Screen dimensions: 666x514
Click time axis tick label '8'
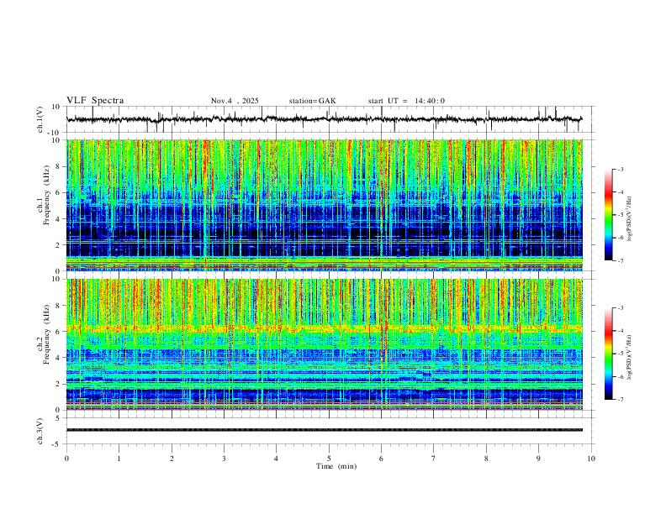coord(486,459)
